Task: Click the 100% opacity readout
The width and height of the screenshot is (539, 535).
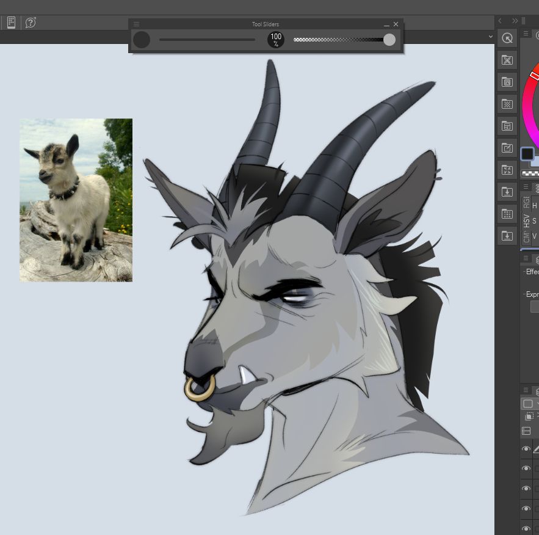Action: (x=276, y=40)
